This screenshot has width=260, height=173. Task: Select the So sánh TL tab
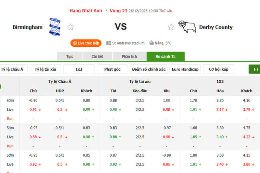click(x=165, y=57)
